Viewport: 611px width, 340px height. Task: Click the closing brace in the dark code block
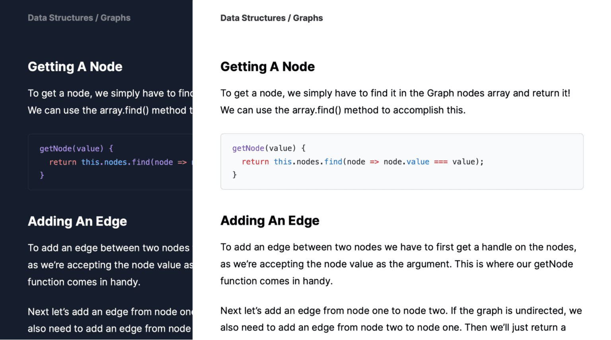click(42, 175)
